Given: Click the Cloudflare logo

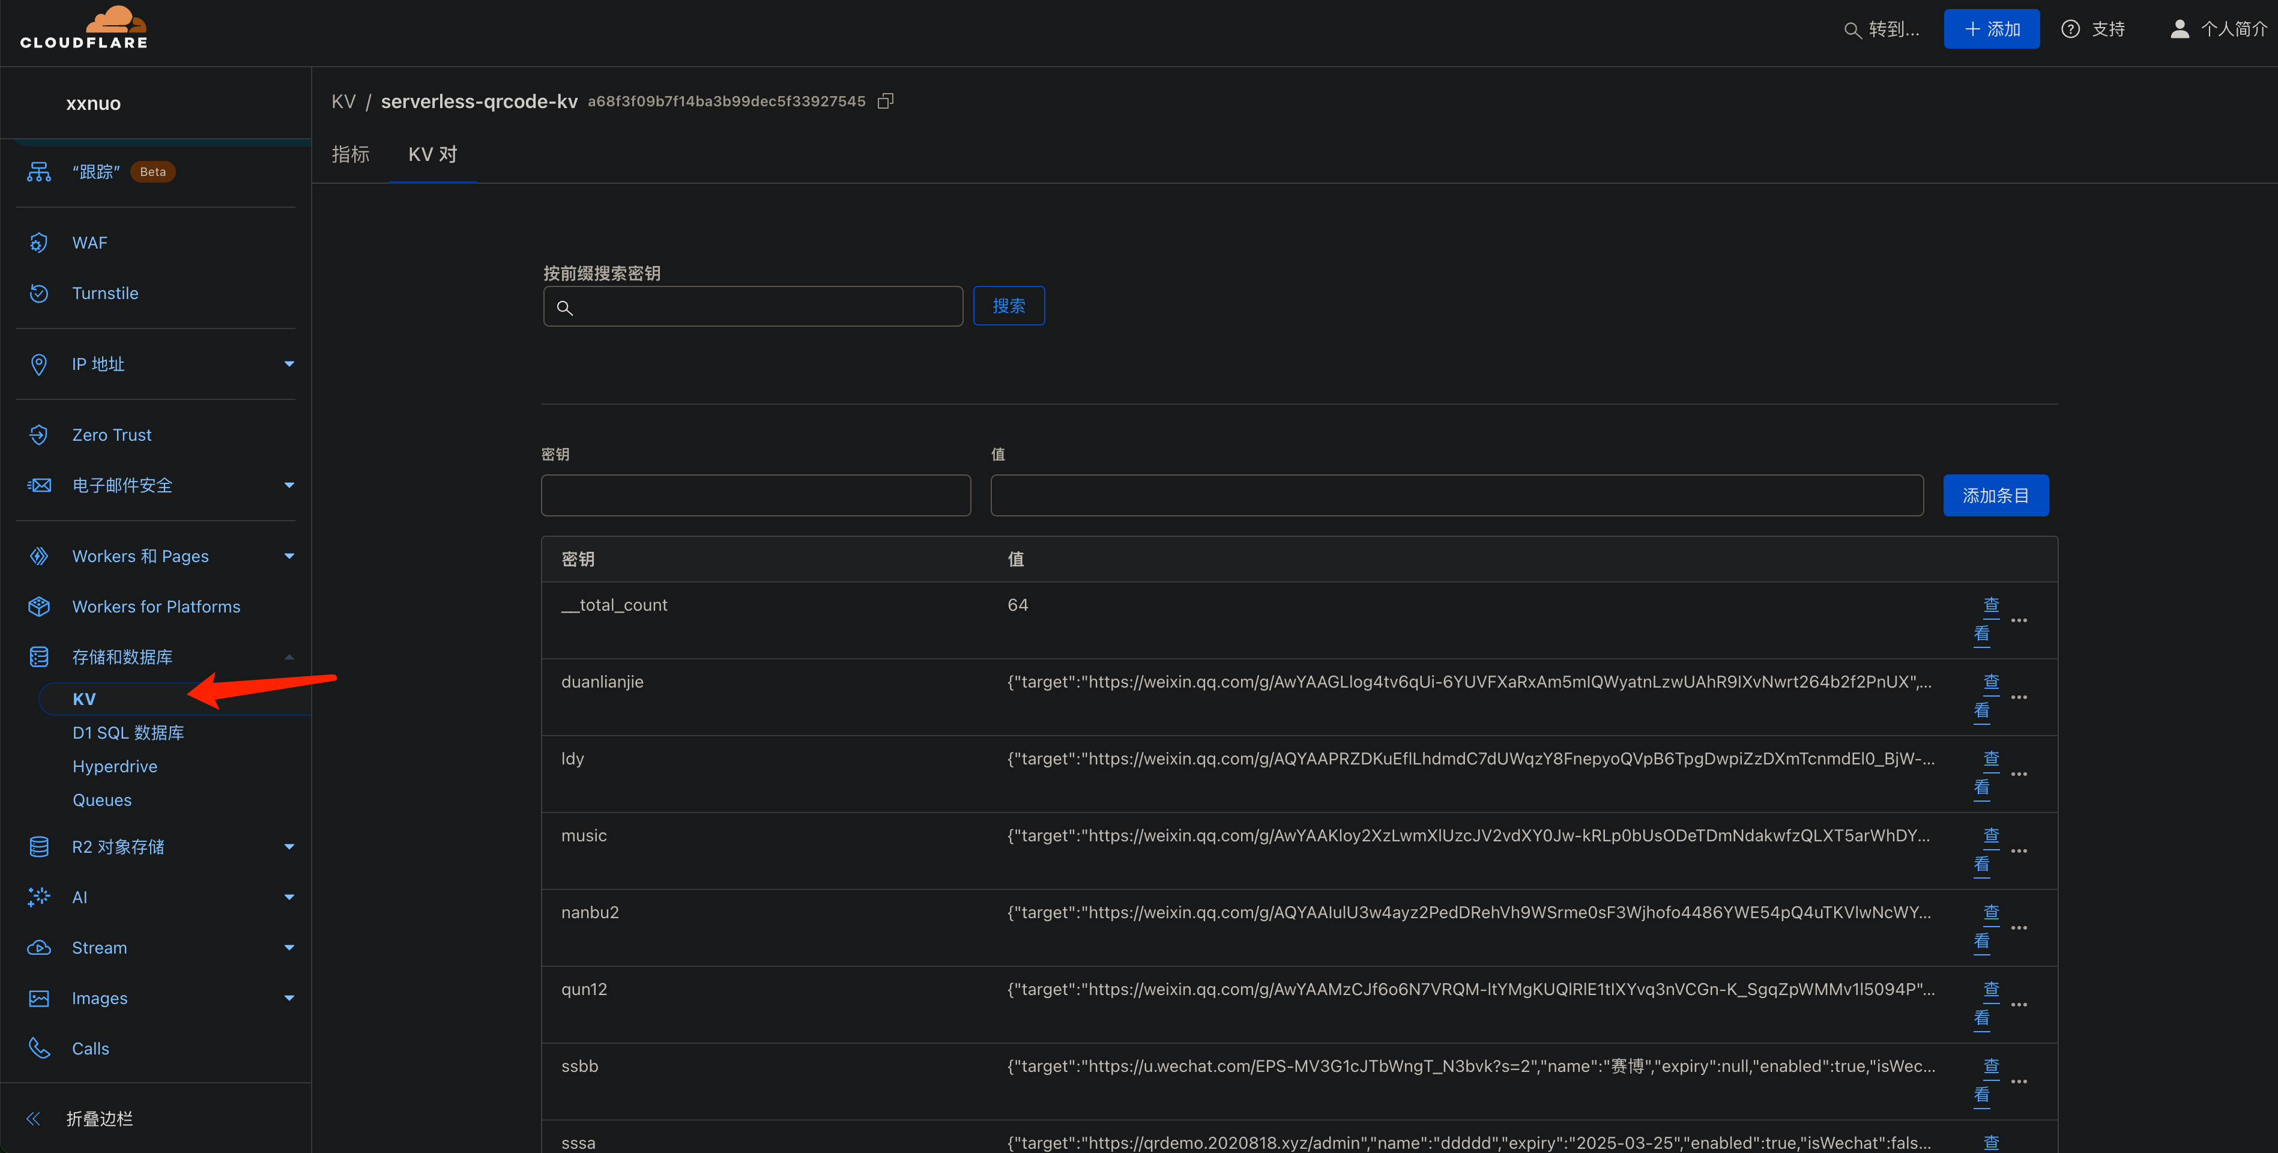Looking at the screenshot, I should tap(84, 28).
